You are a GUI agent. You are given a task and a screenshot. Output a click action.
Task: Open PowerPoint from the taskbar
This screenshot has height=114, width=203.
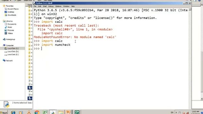coord(69,112)
